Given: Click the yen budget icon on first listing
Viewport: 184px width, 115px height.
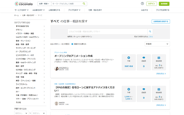Looking at the screenshot, I should point(129,58).
